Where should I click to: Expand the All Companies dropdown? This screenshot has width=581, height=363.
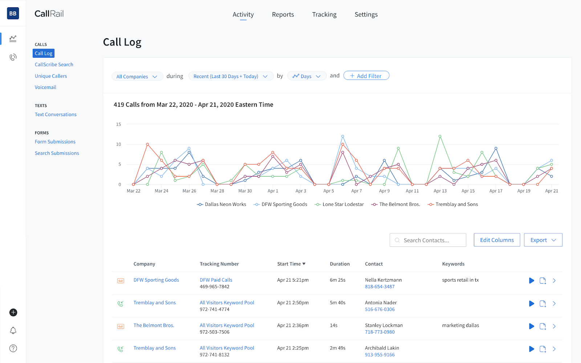(x=137, y=77)
